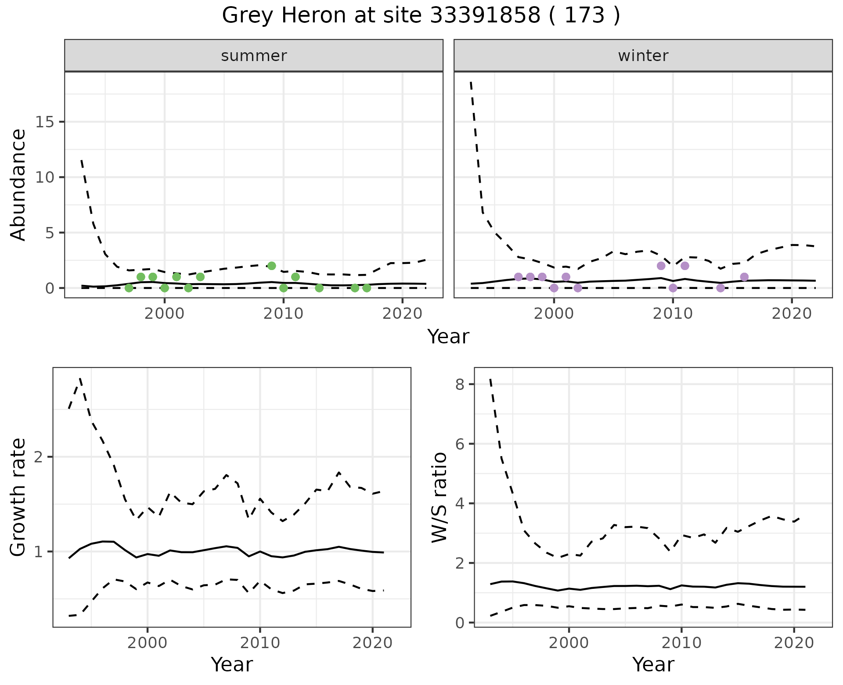The image size is (843, 685).
Task: Click the 6 tick label on W/S ratio axis
Action: pyautogui.click(x=460, y=443)
